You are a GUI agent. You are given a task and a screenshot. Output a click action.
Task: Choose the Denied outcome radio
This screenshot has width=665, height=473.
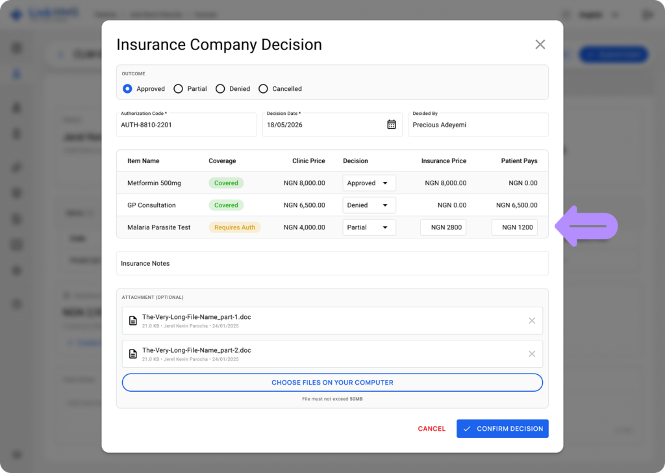coord(220,88)
